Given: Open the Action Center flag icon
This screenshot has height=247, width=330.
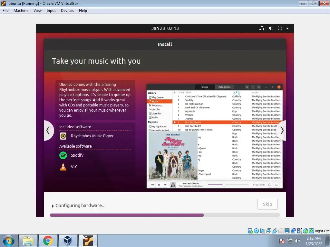Looking at the screenshot, I should 282,241.
